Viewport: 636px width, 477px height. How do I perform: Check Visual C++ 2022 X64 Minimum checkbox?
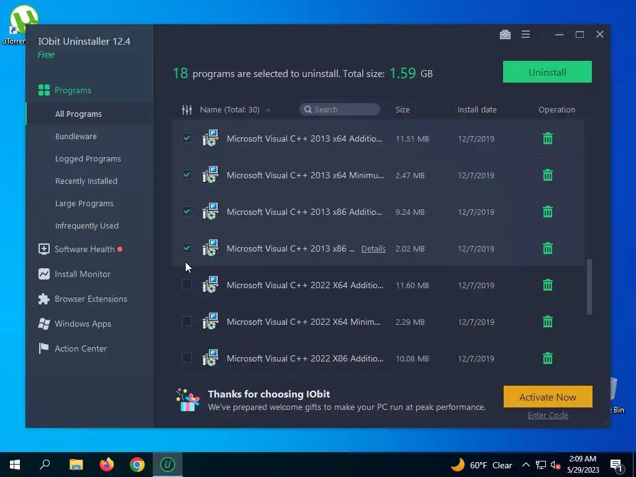click(186, 321)
